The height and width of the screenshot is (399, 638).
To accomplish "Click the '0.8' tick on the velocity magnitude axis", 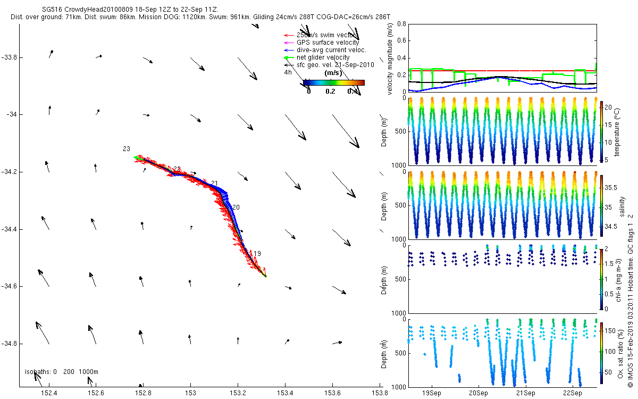I will 401,24.
